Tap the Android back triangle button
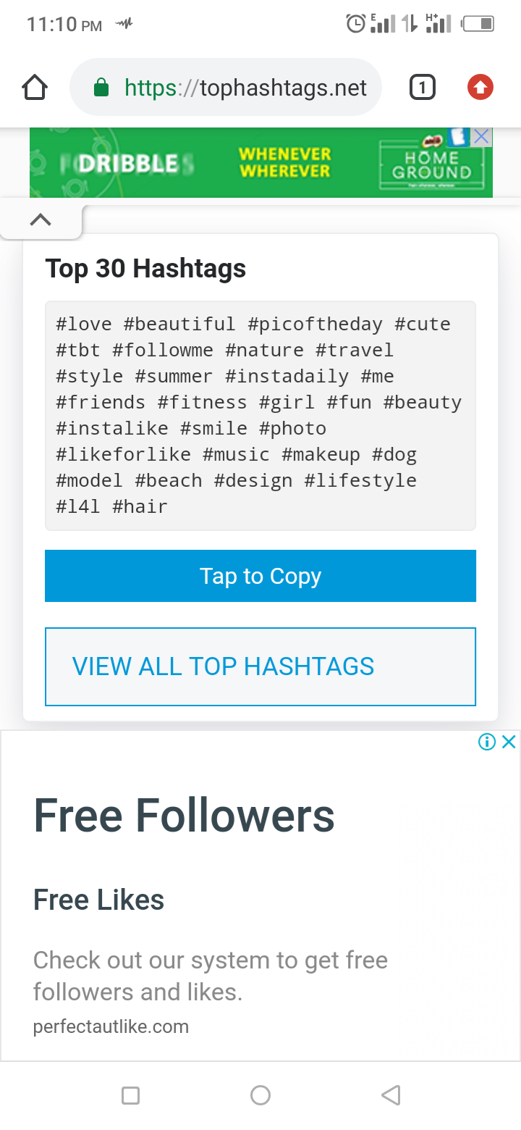 pyautogui.click(x=391, y=1095)
